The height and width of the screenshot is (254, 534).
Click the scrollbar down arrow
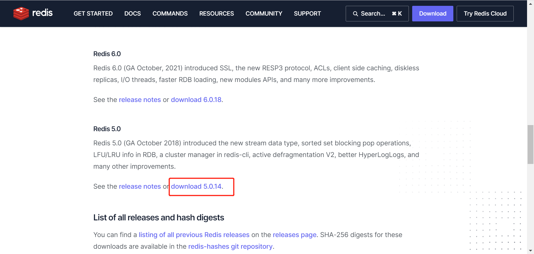coord(530,251)
